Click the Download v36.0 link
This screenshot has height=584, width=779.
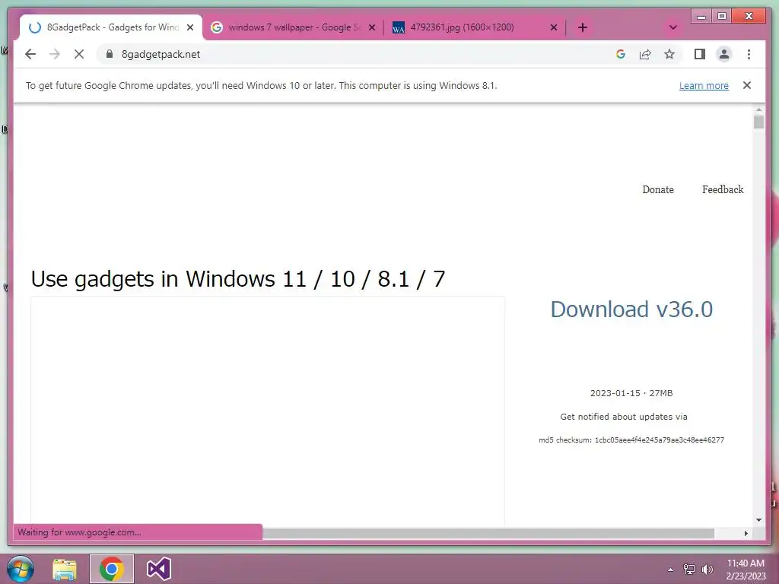(631, 309)
